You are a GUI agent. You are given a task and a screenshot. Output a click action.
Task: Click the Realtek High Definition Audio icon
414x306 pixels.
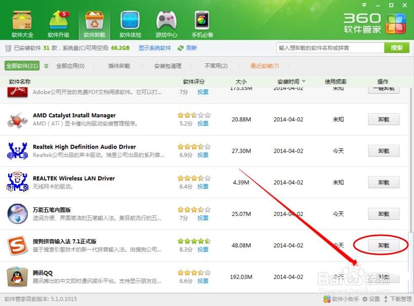click(17, 151)
